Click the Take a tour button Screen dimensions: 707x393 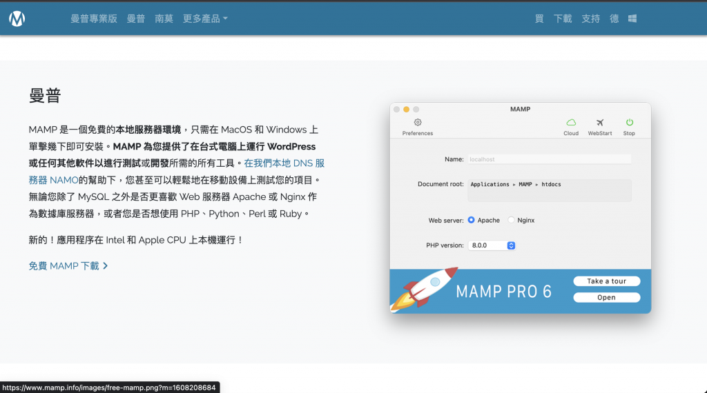pyautogui.click(x=606, y=281)
